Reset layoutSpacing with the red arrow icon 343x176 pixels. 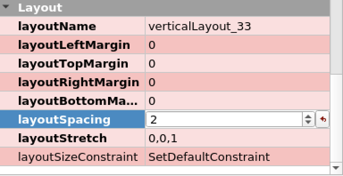coord(323,120)
